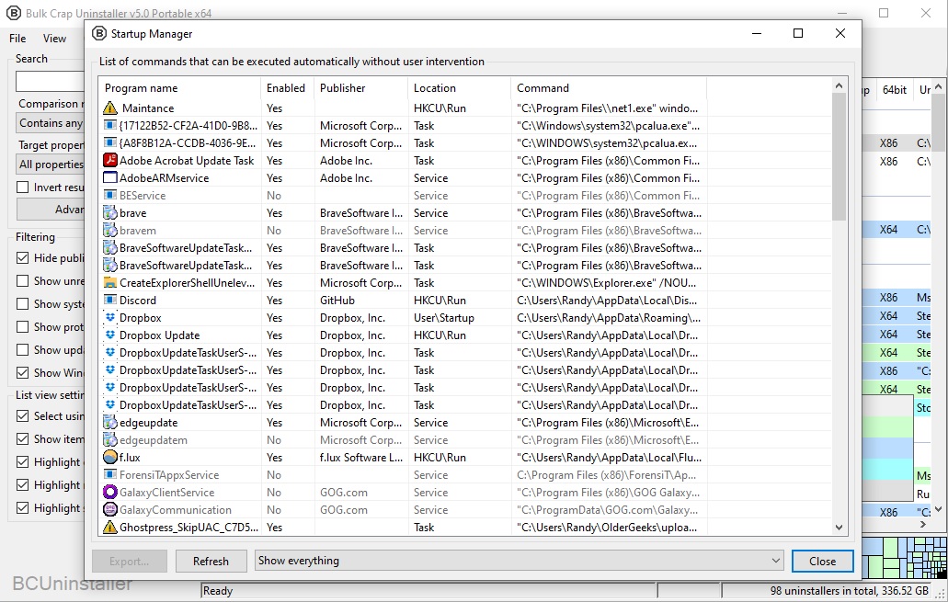Click the Dropbox Update row icon
This screenshot has width=948, height=602.
[110, 335]
